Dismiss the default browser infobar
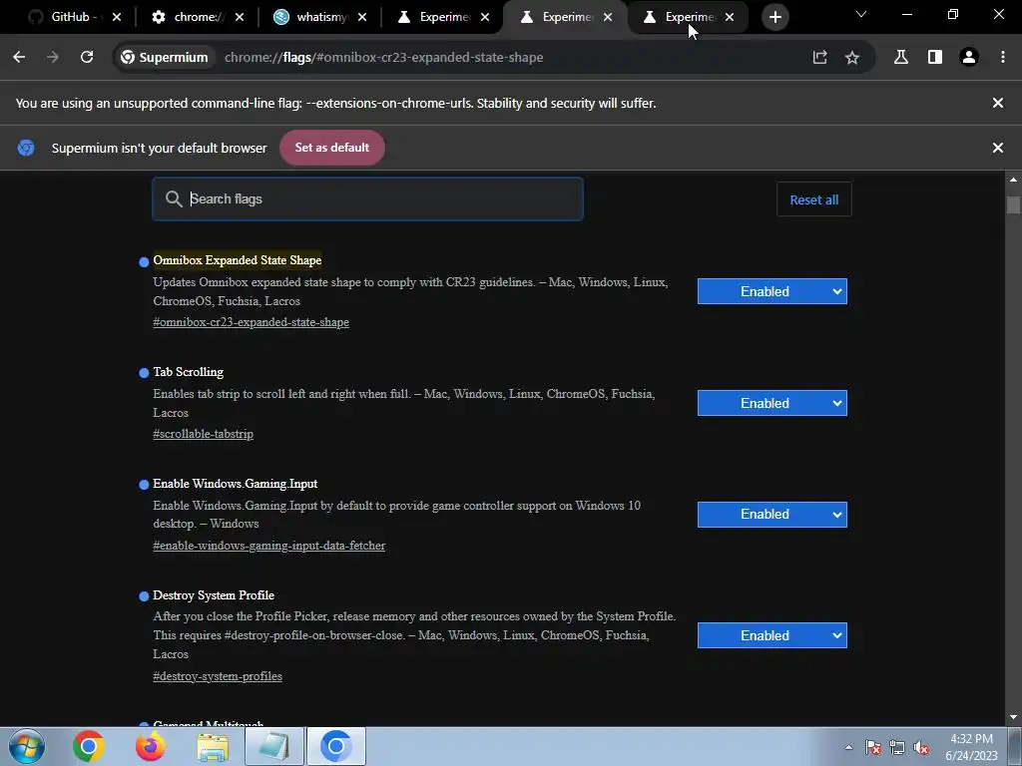Image resolution: width=1022 pixels, height=766 pixels. 998,148
